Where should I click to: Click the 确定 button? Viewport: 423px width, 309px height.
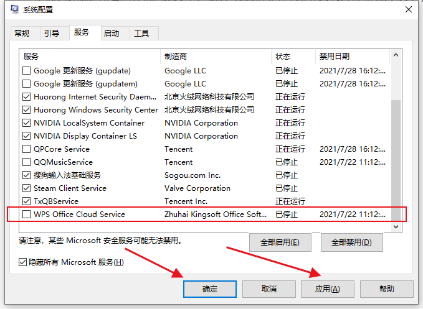[210, 289]
